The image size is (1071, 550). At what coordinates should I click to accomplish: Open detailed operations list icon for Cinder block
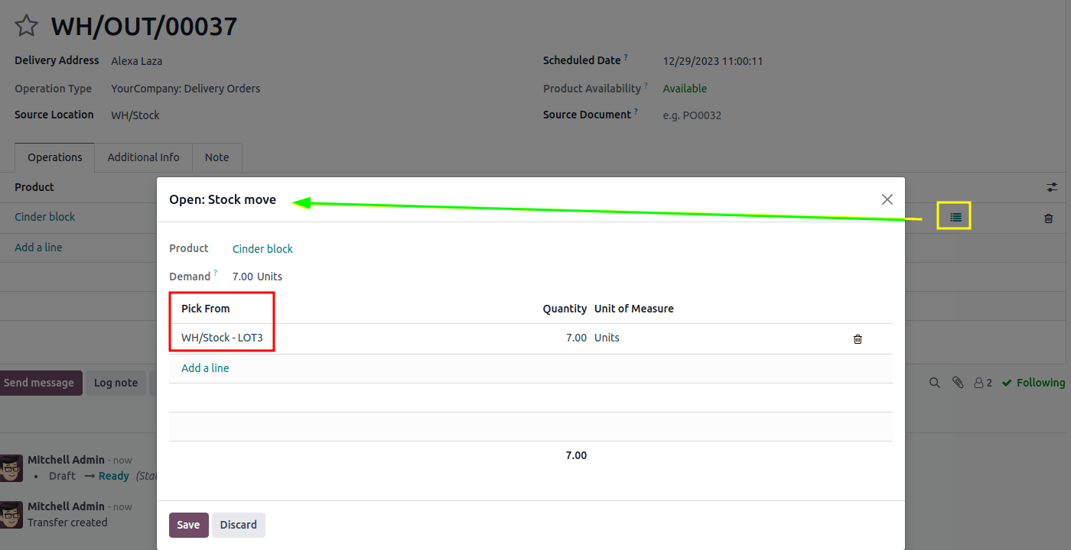click(955, 217)
